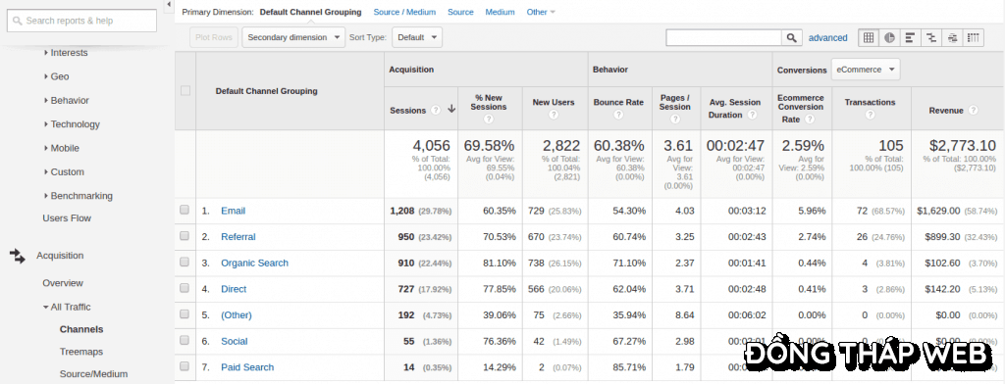The image size is (1005, 384).
Task: Select the performance bar view icon
Action: pos(910,37)
